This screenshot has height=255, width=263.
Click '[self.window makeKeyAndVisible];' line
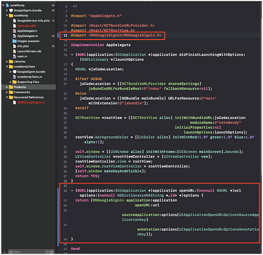(x=111, y=171)
